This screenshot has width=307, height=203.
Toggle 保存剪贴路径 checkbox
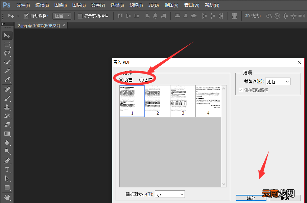click(241, 90)
